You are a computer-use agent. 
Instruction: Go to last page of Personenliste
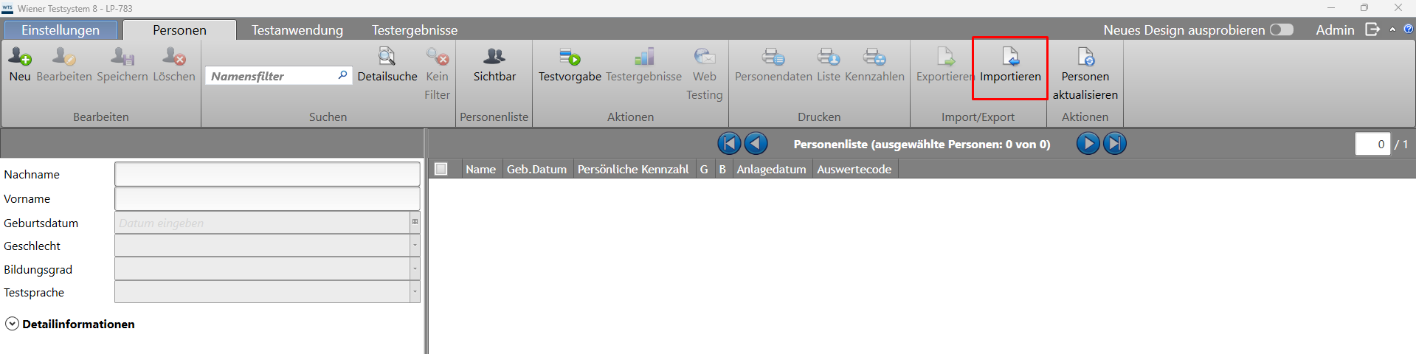tap(1114, 143)
